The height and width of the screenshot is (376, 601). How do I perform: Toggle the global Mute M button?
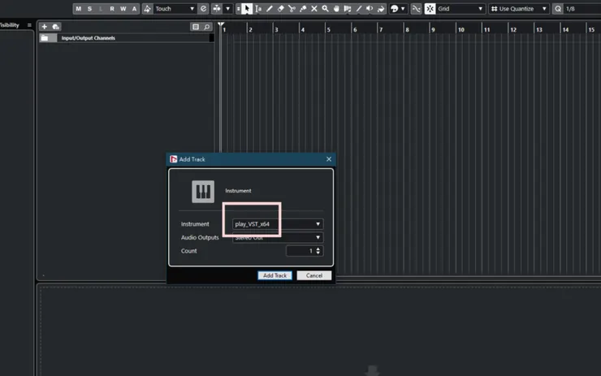coord(78,8)
